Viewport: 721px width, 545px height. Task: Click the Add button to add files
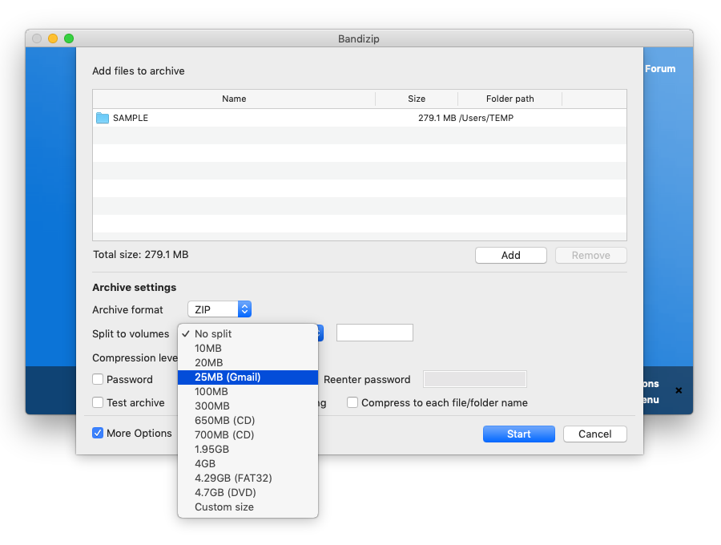coord(510,255)
